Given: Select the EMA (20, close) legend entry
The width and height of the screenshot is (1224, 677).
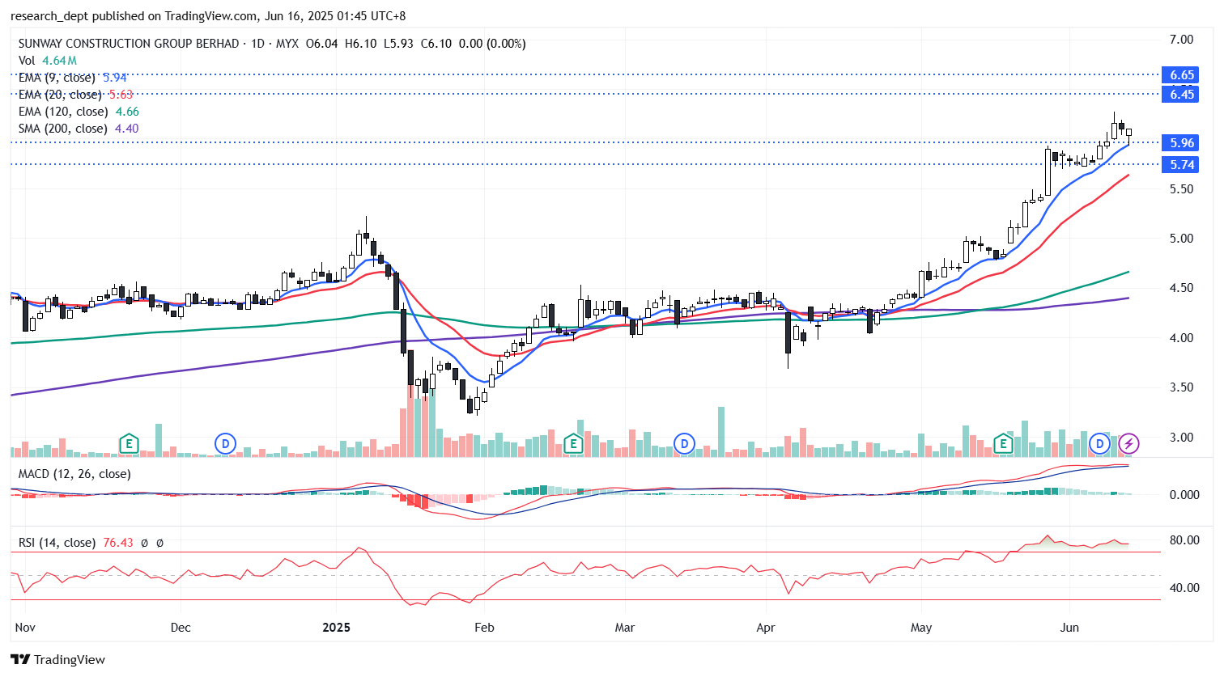Looking at the screenshot, I should pos(75,95).
